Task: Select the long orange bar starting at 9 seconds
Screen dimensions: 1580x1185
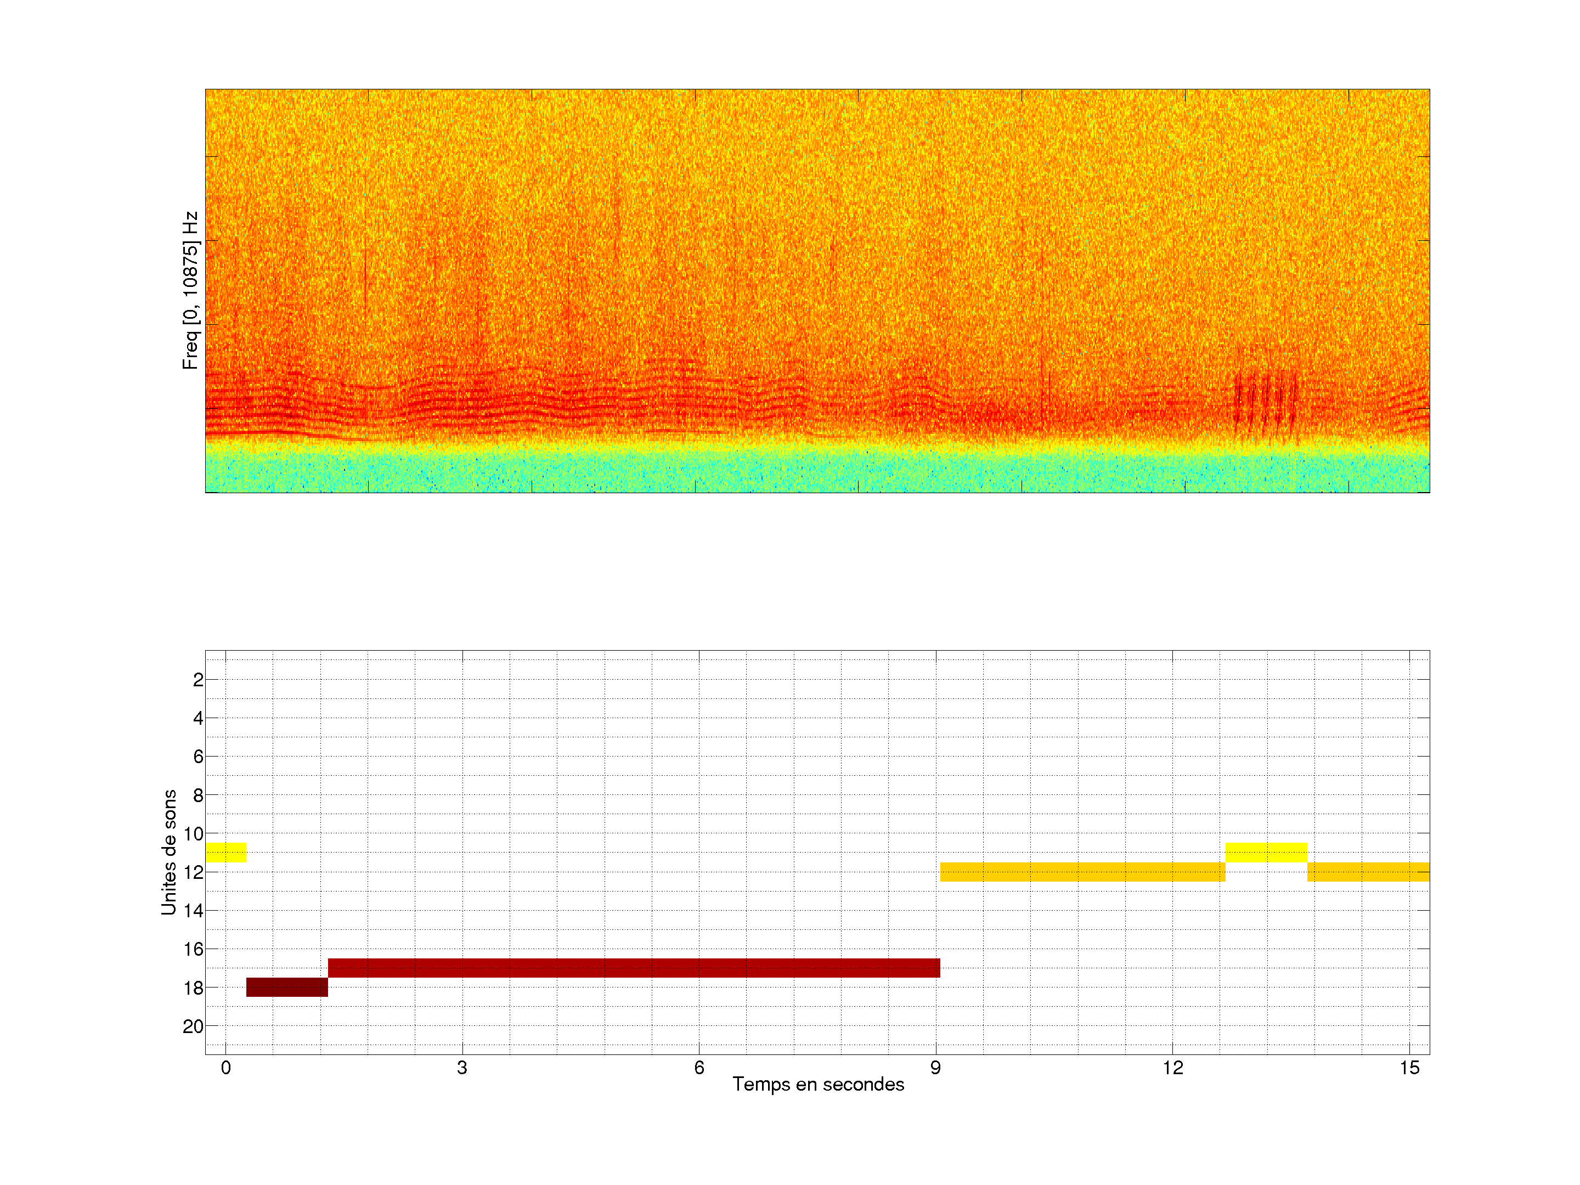Action: click(x=1082, y=871)
